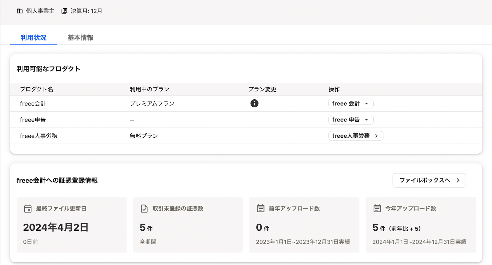Click the 2023年1月1日~2023年12月31日実績 period
This screenshot has width=492, height=265.
(303, 242)
